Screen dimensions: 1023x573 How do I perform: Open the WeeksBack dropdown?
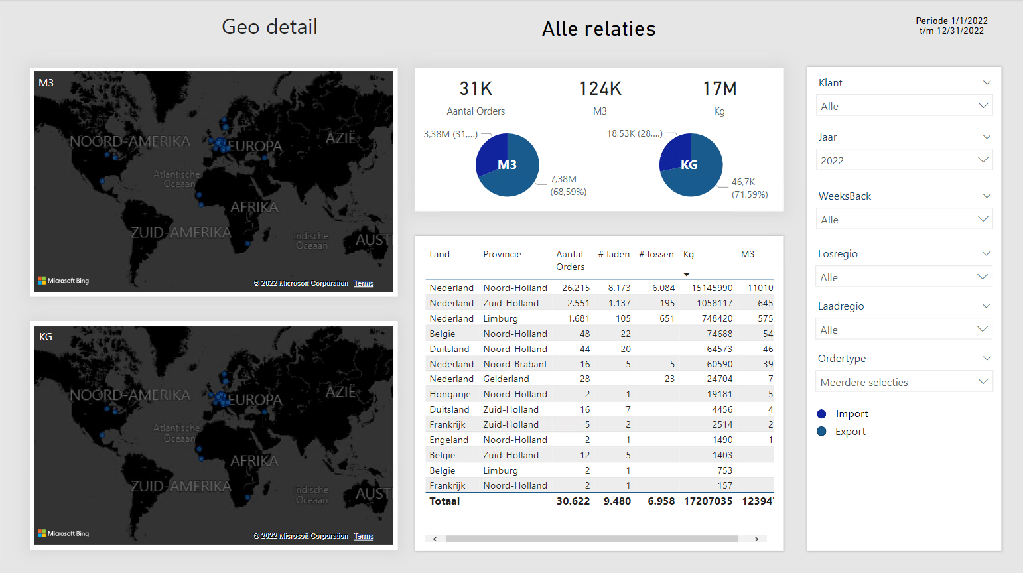[904, 220]
